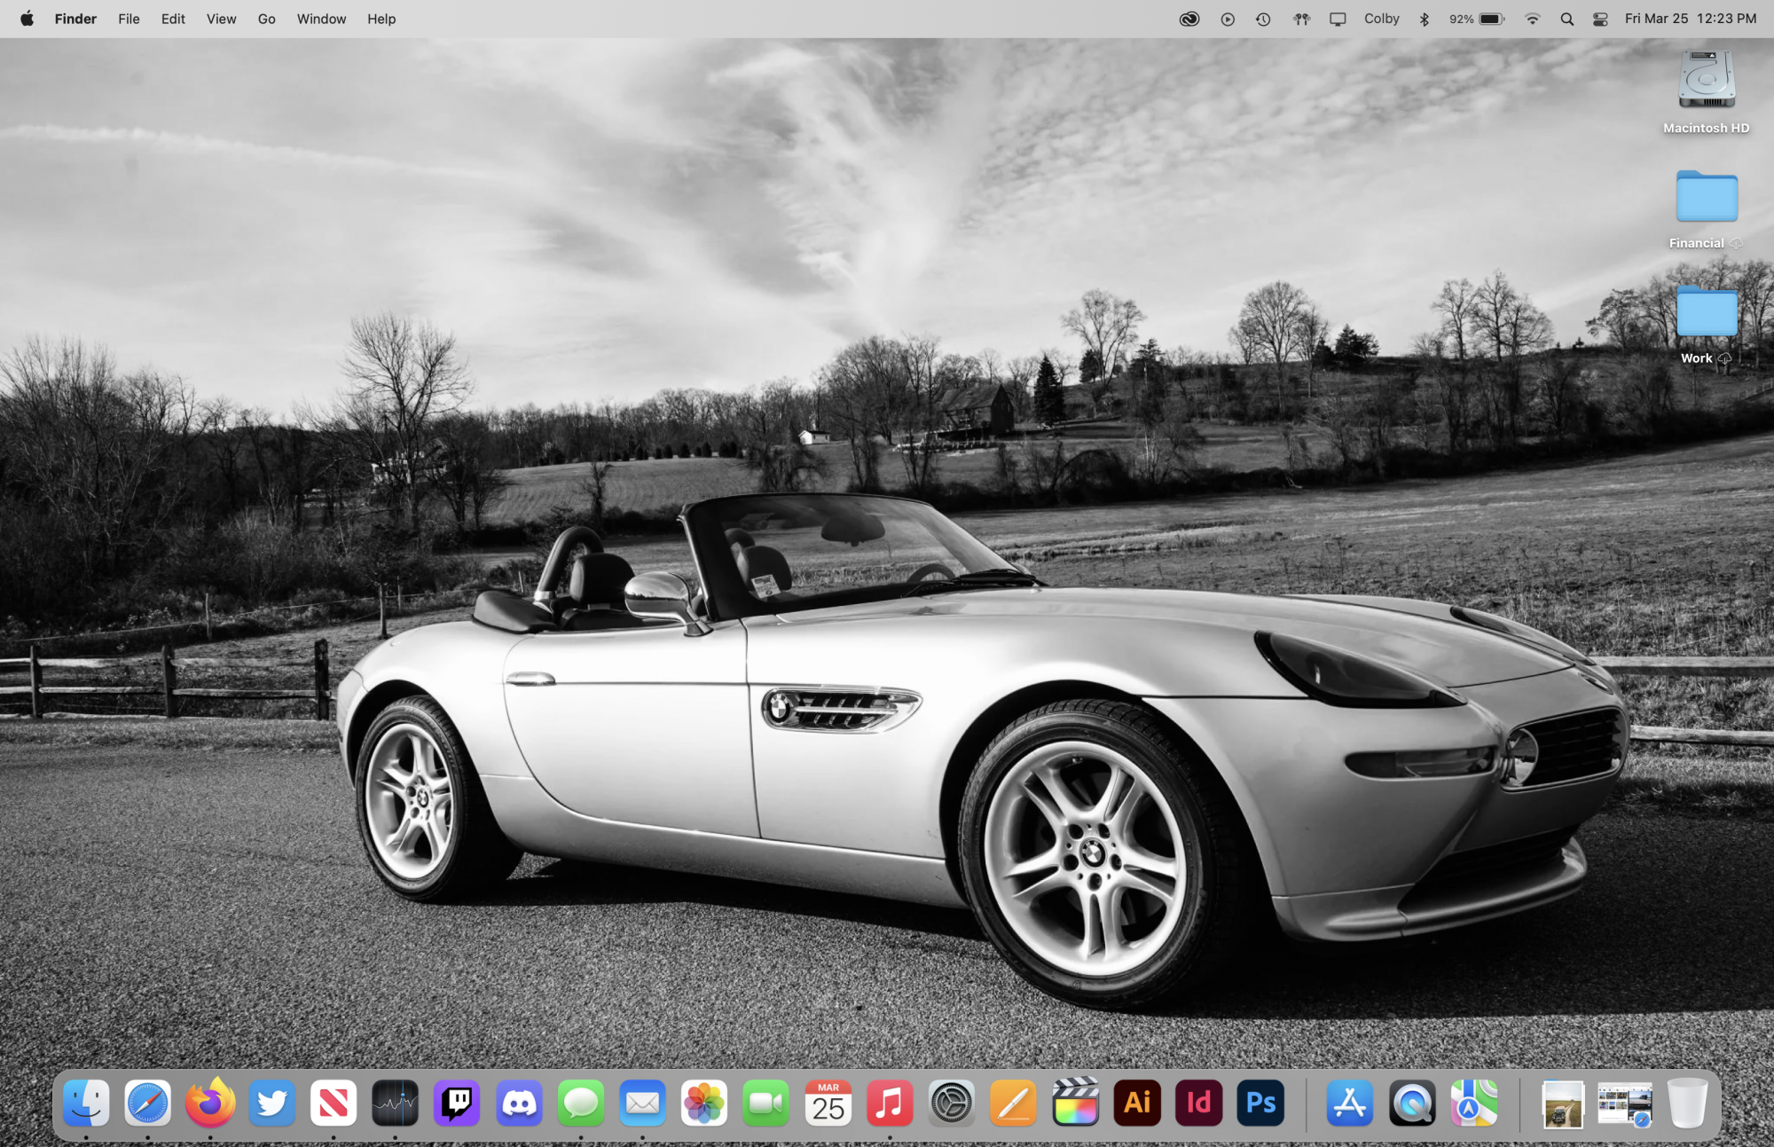Screen dimensions: 1774x1147
Task: Open the Go menu
Action: (266, 19)
